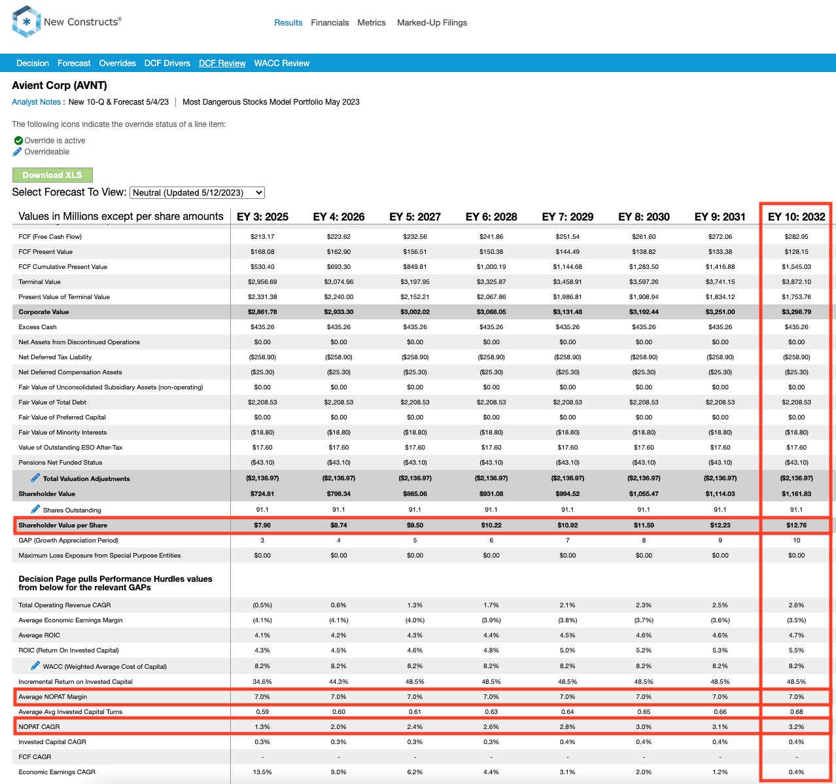836x784 pixels.
Task: Click the Total Operating Revenue CAGR label
Action: (65, 605)
